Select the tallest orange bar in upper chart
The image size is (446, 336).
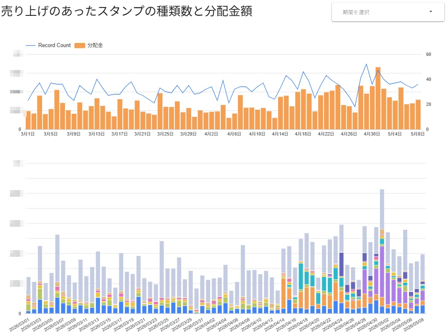(378, 98)
